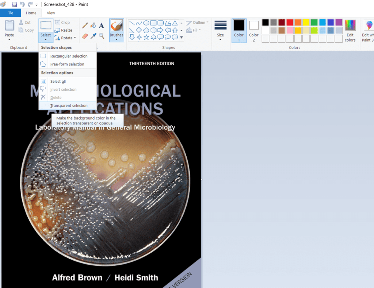
Task: Choose the Curve shape
Action: click(x=139, y=23)
